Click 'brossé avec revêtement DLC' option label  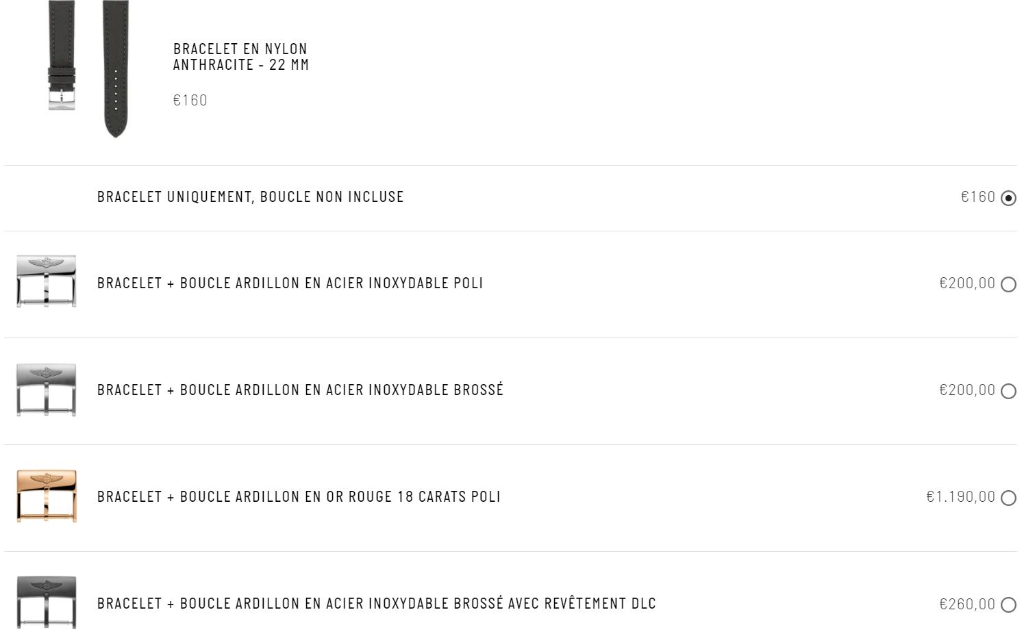coord(555,603)
